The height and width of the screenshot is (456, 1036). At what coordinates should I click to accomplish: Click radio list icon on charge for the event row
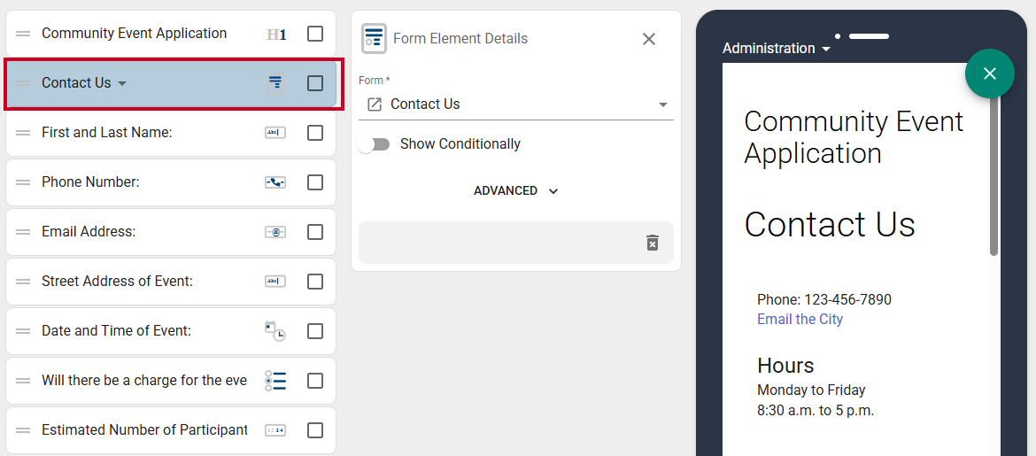coord(275,381)
